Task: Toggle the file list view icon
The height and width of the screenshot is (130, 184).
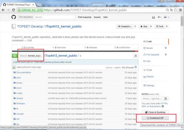Action: tap(136, 56)
